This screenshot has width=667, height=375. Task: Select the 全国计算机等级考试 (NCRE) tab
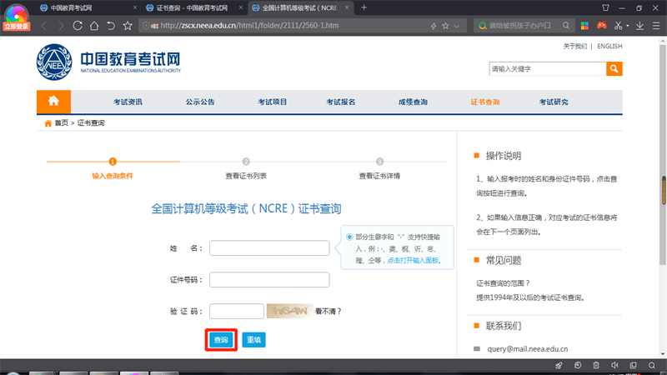click(x=300, y=8)
